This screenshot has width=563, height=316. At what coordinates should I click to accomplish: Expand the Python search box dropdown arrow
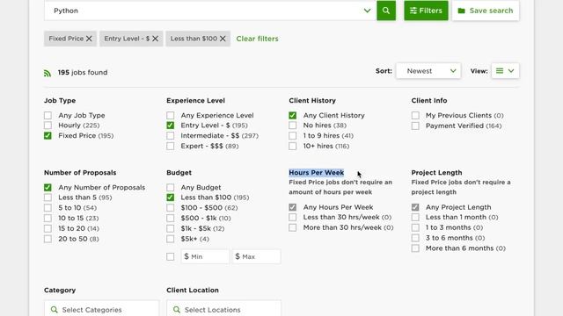[367, 11]
